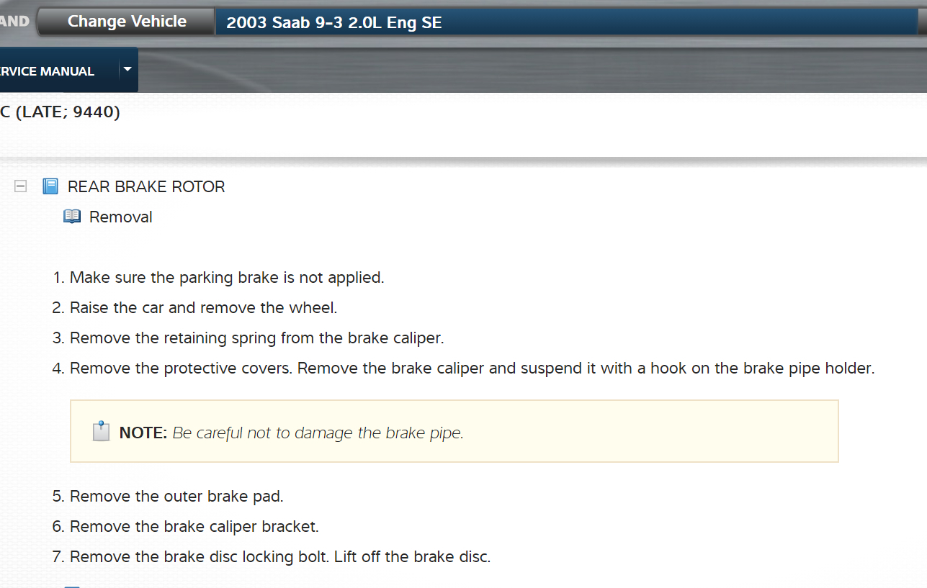Click step 2 about raising the car
Viewport: 927px width, 588px height.
203,308
